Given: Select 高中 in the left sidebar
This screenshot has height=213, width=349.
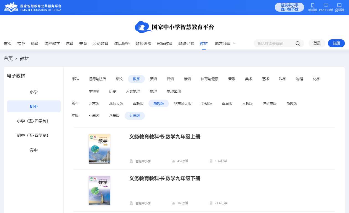Looking at the screenshot, I should [34, 150].
